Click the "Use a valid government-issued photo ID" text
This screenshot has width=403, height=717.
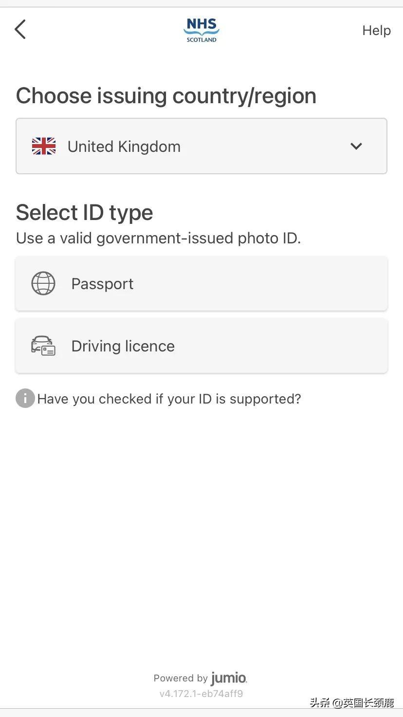coord(158,239)
